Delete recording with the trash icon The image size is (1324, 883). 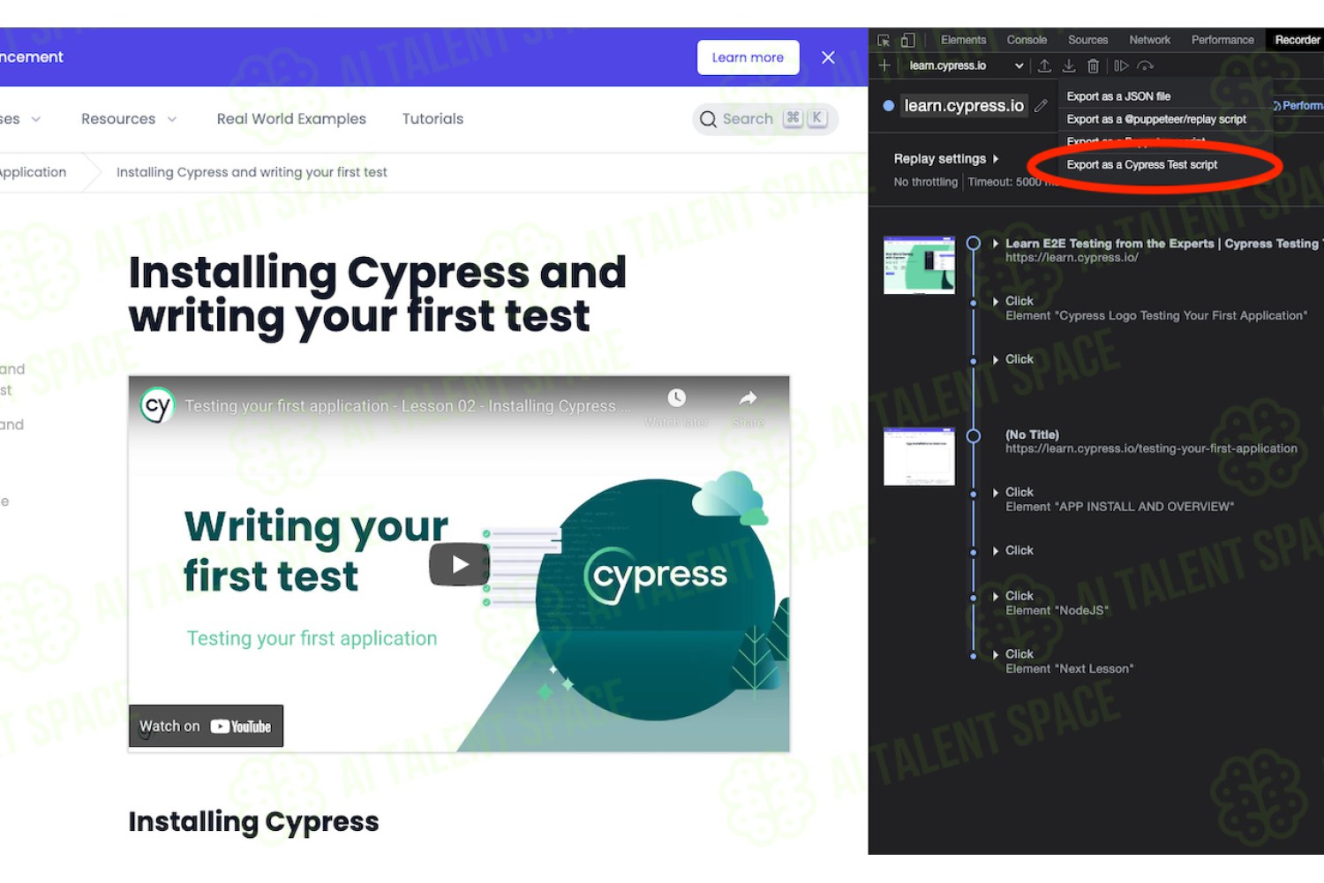pyautogui.click(x=1093, y=65)
